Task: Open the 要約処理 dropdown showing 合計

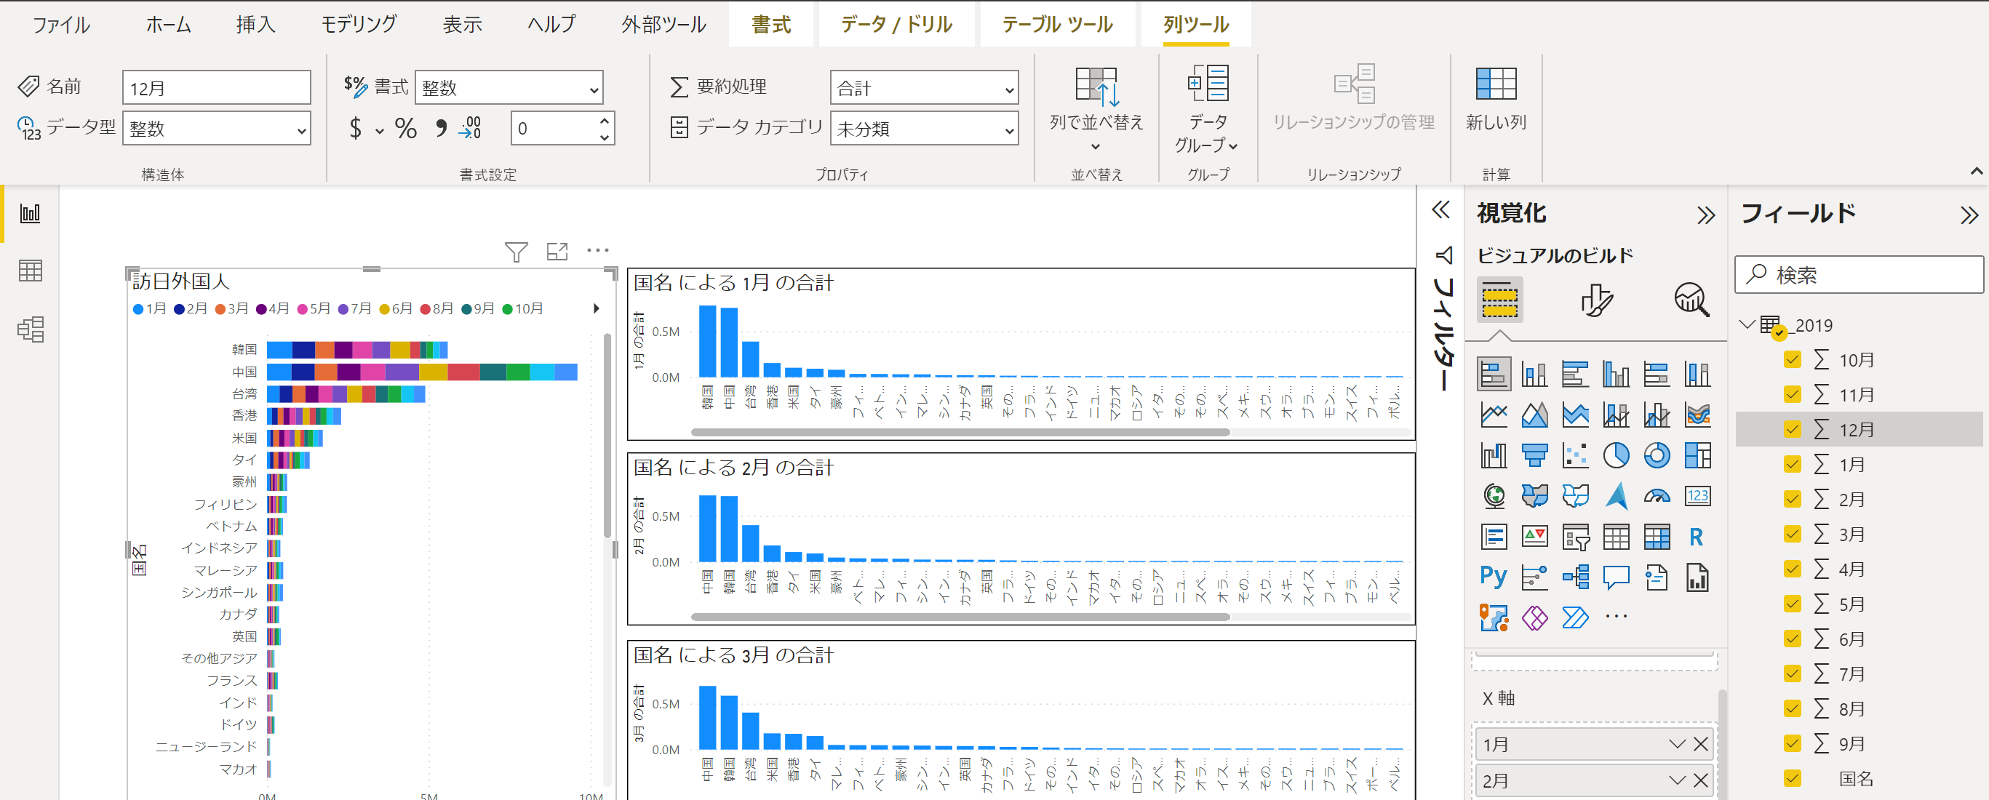Action: pyautogui.click(x=923, y=88)
